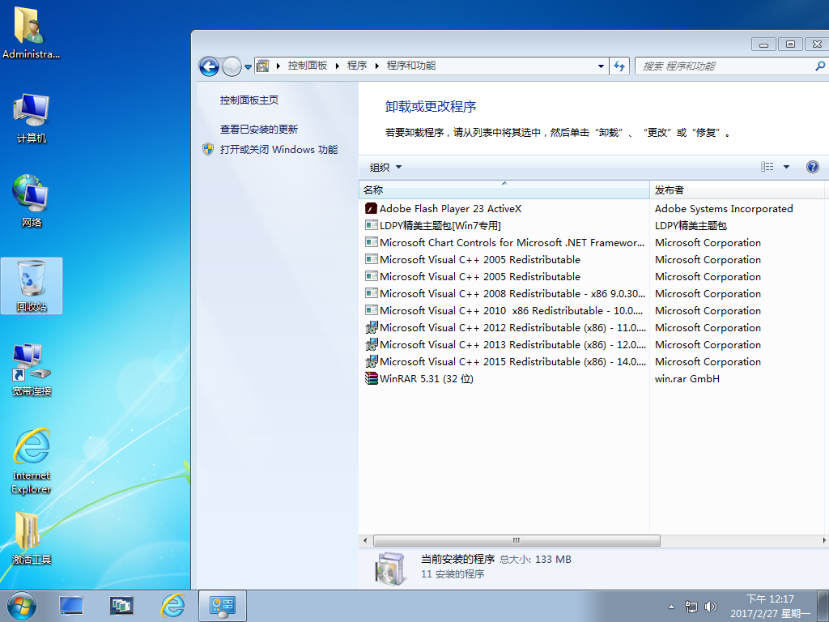Screen dimensions: 829x622
Task: Select Internet Explorer desktop icon
Action: point(32,461)
